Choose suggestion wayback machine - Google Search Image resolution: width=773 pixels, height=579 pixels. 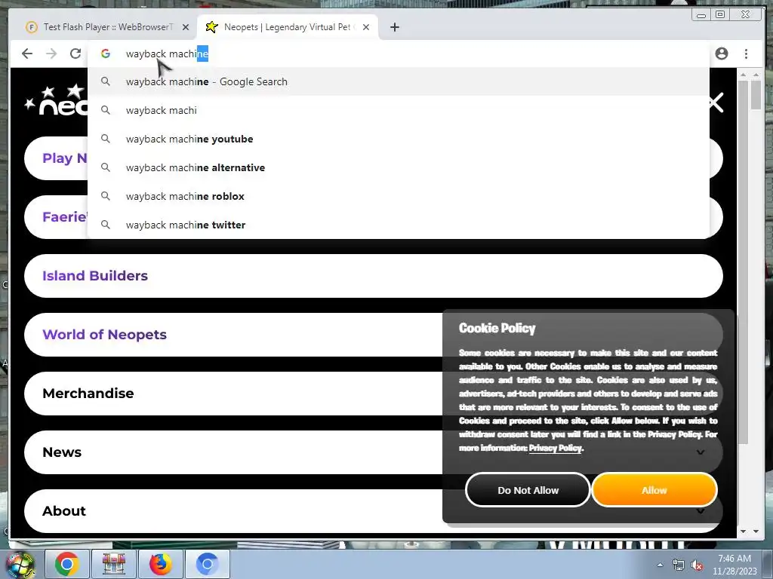click(x=399, y=81)
